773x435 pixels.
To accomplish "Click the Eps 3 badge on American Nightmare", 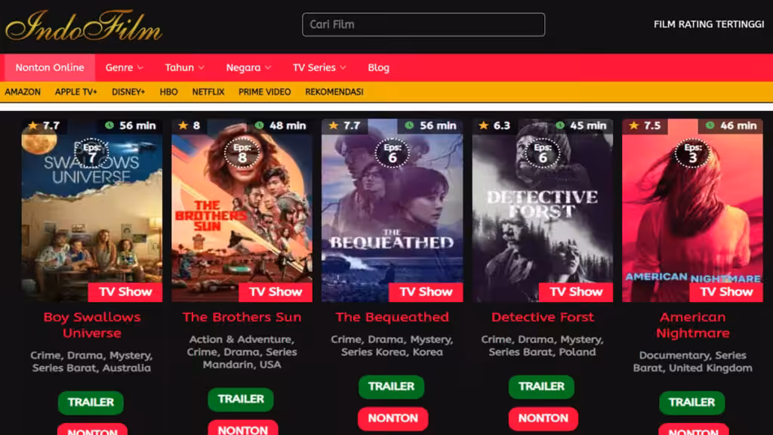I will pos(693,153).
